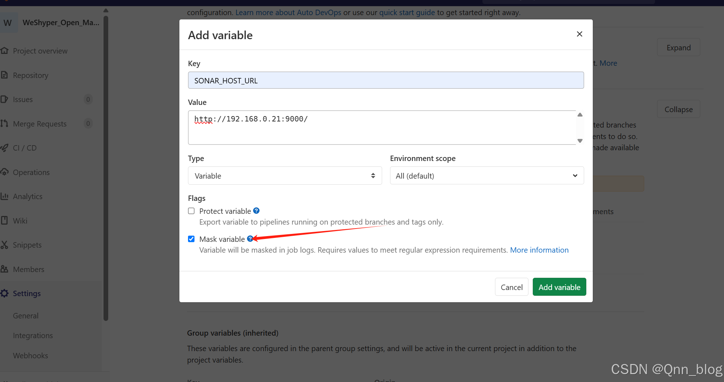This screenshot has height=382, width=724.
Task: Click the Issues count badge 0
Action: click(x=88, y=99)
